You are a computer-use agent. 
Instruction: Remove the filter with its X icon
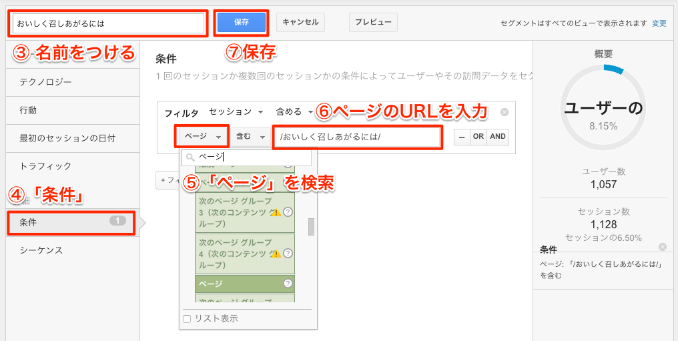point(504,112)
